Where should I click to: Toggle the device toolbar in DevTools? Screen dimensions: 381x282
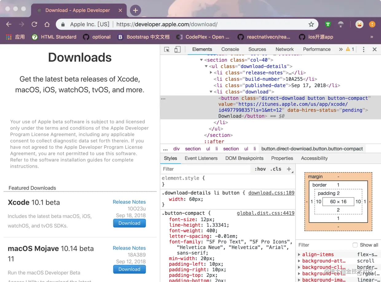[x=177, y=49]
